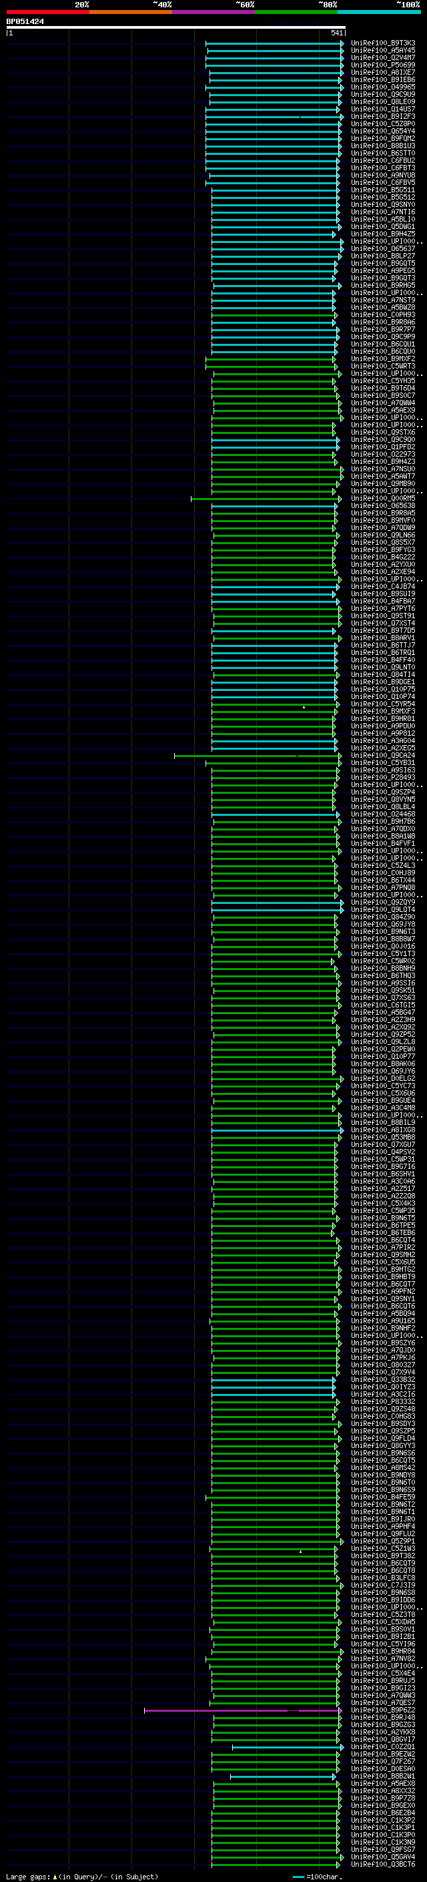Screen dimensions: 427x1882
Task: Open hit UniRef100_Q84TI4
Action: 383,674
